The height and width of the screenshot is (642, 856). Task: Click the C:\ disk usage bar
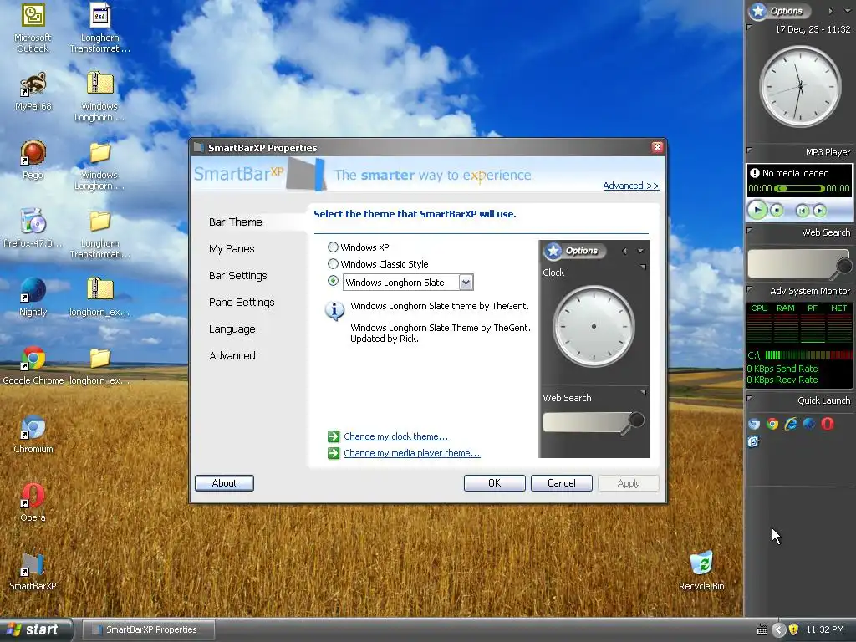[x=808, y=355]
